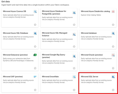This screenshot has width=118, height=94.
Task: Open the Mirrored Dataverse (preview) title
Action: point(15,55)
